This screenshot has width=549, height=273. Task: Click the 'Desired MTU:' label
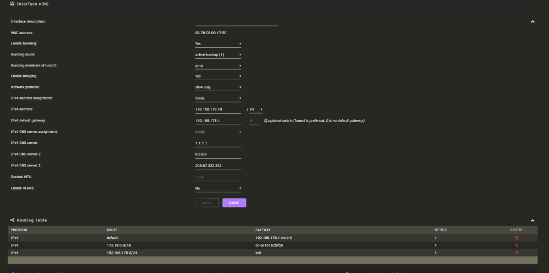pos(22,177)
